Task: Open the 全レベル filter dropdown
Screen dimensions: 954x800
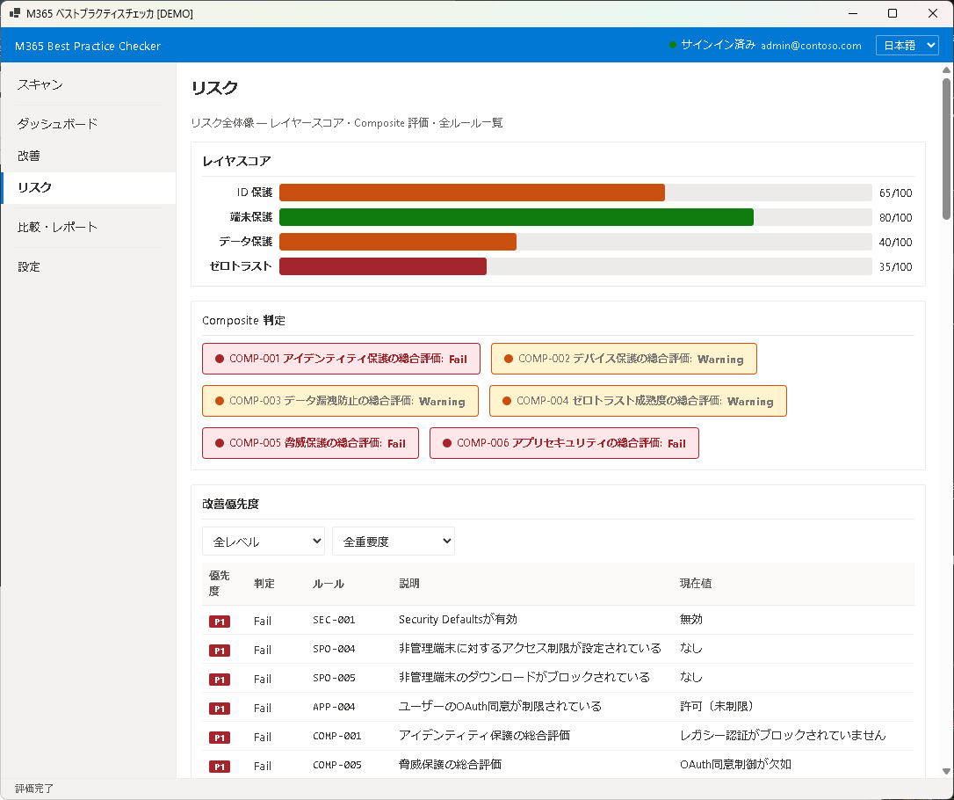Action: coord(264,541)
